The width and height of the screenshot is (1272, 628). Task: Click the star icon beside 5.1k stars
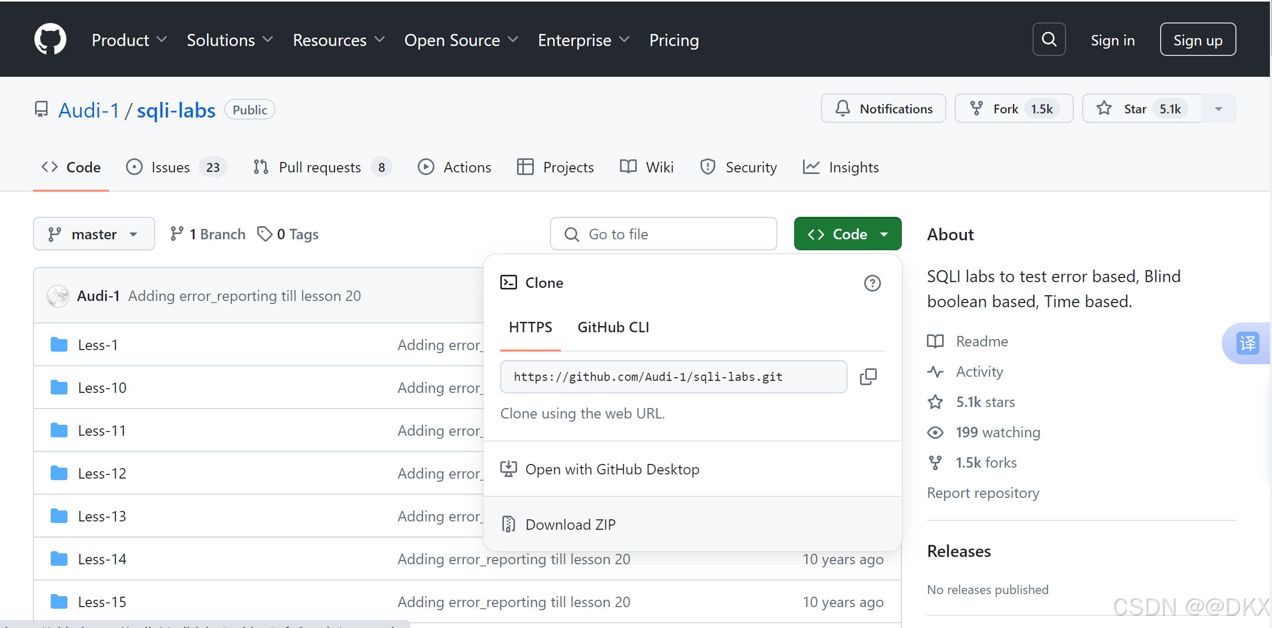click(935, 402)
